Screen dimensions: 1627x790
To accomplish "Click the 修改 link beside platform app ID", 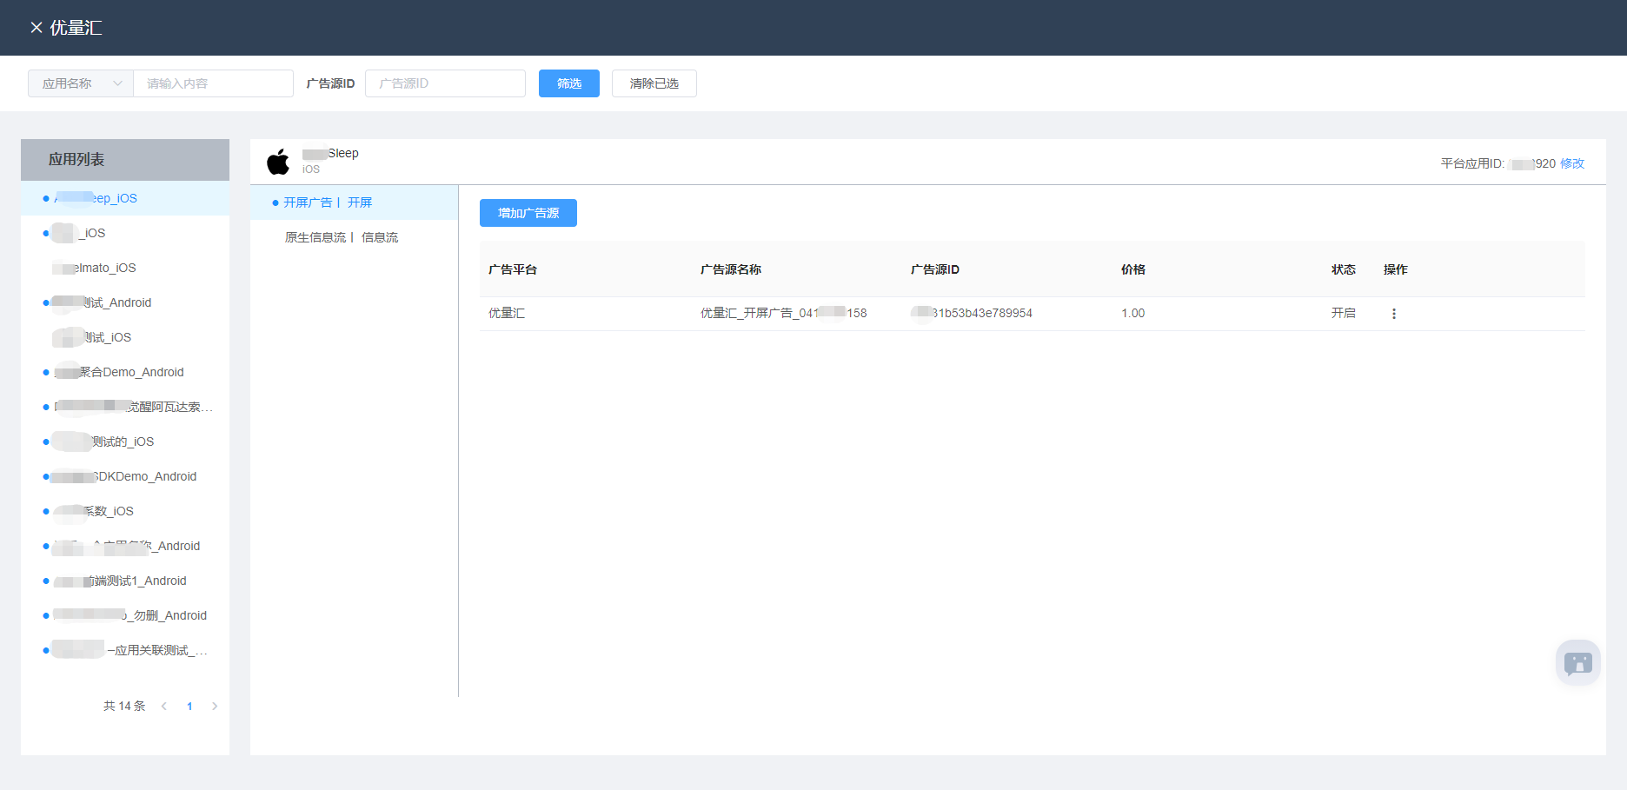I will (x=1572, y=163).
